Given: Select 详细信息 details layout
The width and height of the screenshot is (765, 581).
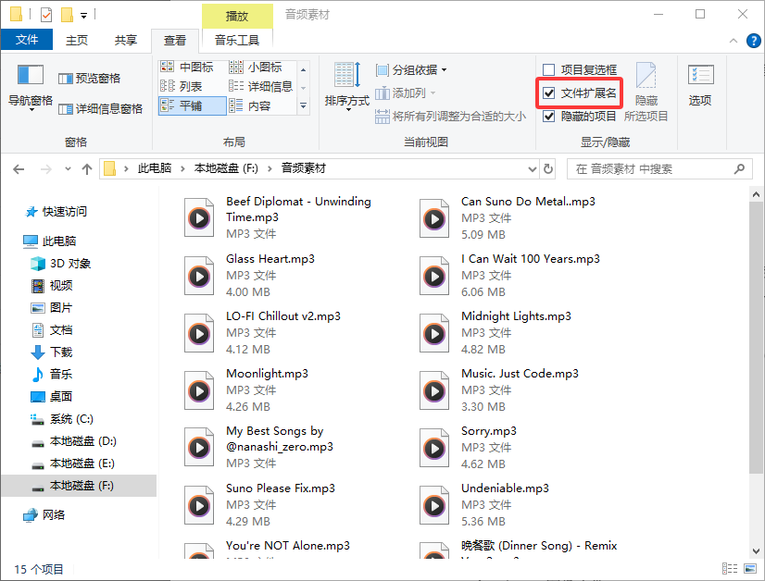Looking at the screenshot, I should click(261, 86).
